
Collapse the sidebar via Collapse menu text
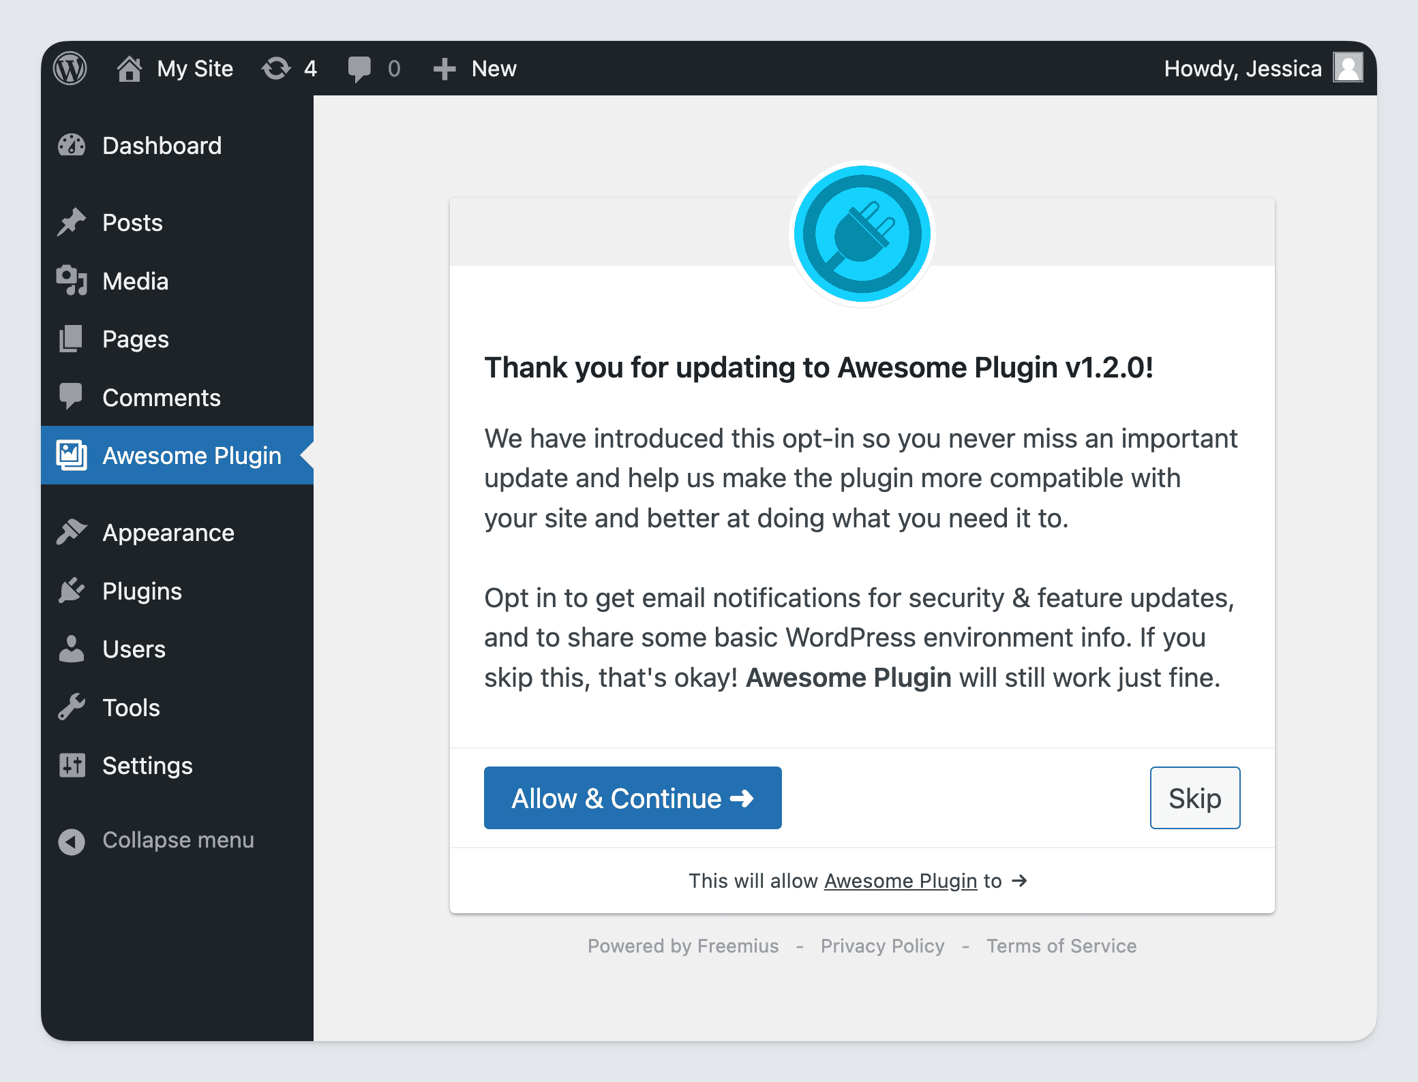coord(179,840)
